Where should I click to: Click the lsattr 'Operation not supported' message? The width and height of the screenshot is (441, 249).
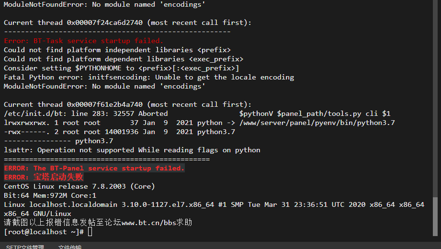(132, 150)
